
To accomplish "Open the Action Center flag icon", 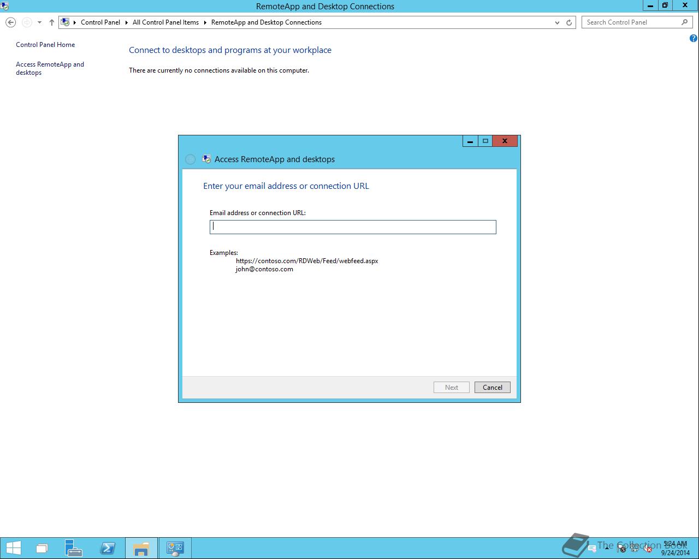I will pyautogui.click(x=621, y=549).
